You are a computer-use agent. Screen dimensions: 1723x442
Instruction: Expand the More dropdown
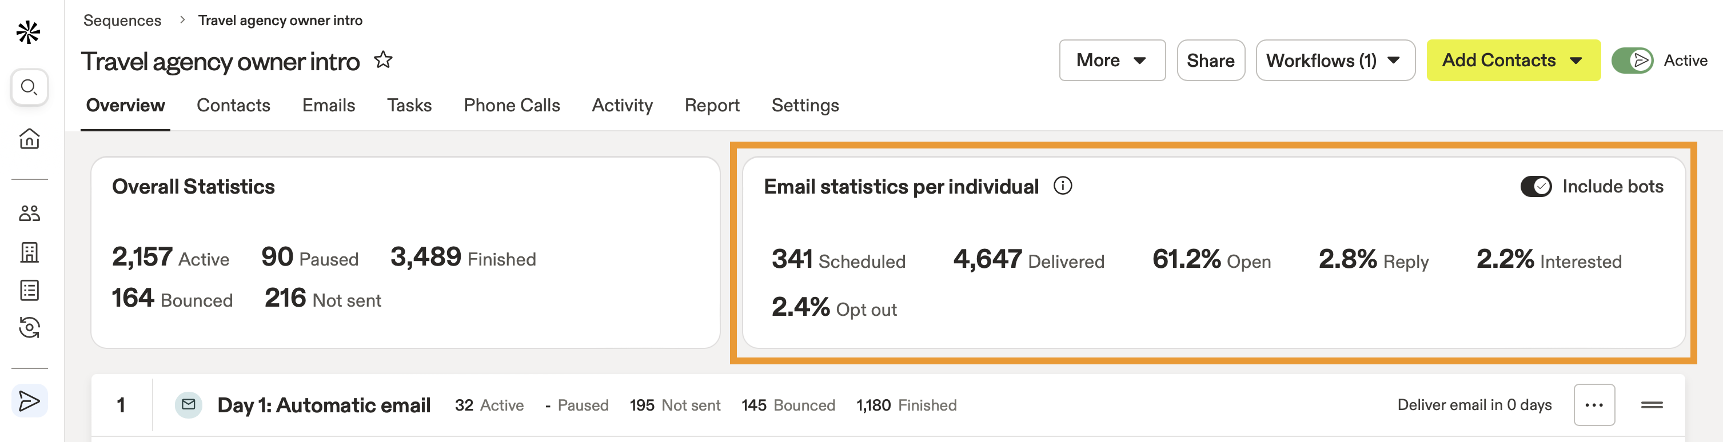point(1112,61)
